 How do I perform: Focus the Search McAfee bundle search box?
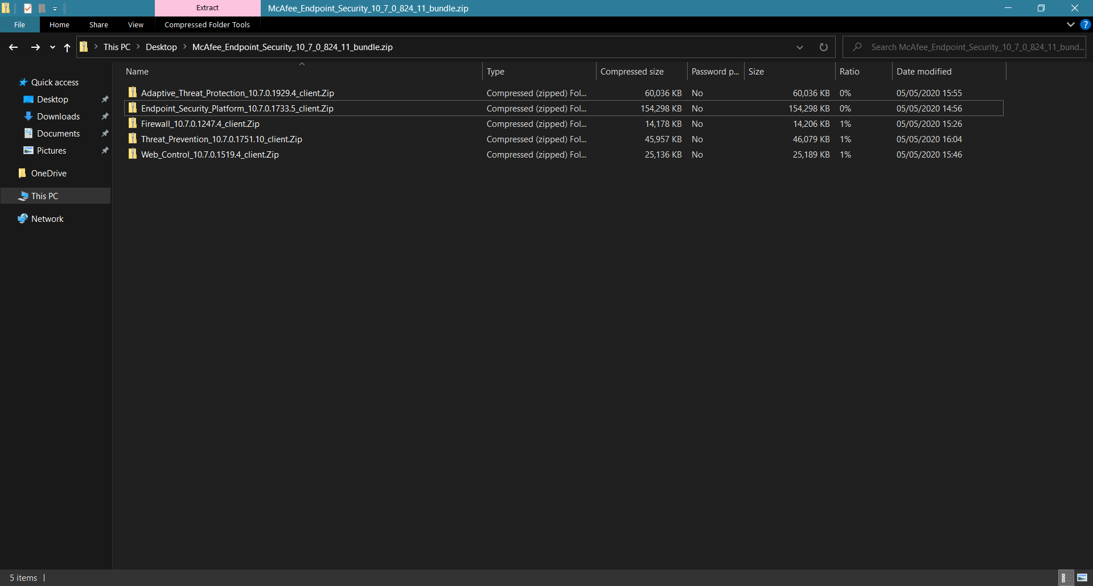[x=964, y=47]
